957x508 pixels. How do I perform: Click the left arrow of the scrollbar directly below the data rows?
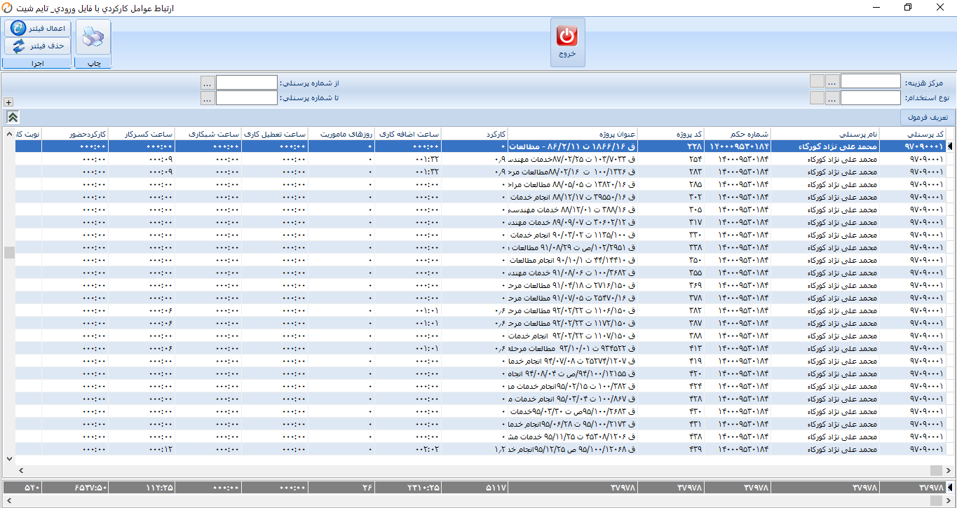(x=20, y=470)
